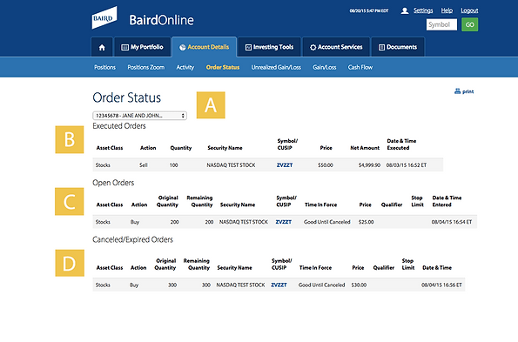Click Date & Time Executed column header

[401, 144]
